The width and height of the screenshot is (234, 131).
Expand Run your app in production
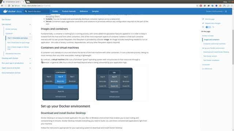(30, 63)
